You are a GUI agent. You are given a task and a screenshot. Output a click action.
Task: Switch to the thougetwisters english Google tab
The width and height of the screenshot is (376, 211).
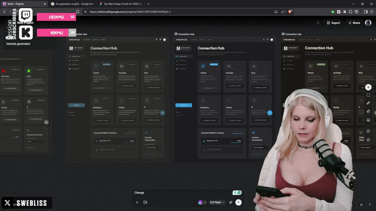72,4
